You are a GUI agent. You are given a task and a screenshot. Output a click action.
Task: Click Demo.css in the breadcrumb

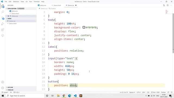[x=44, y=8]
